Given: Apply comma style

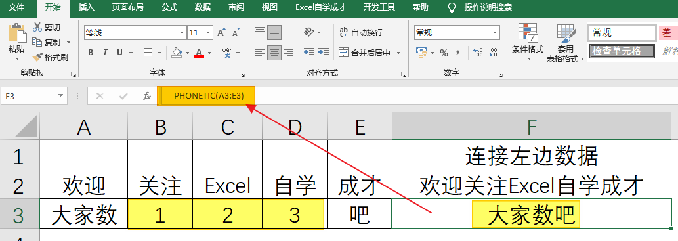Looking at the screenshot, I should point(458,53).
